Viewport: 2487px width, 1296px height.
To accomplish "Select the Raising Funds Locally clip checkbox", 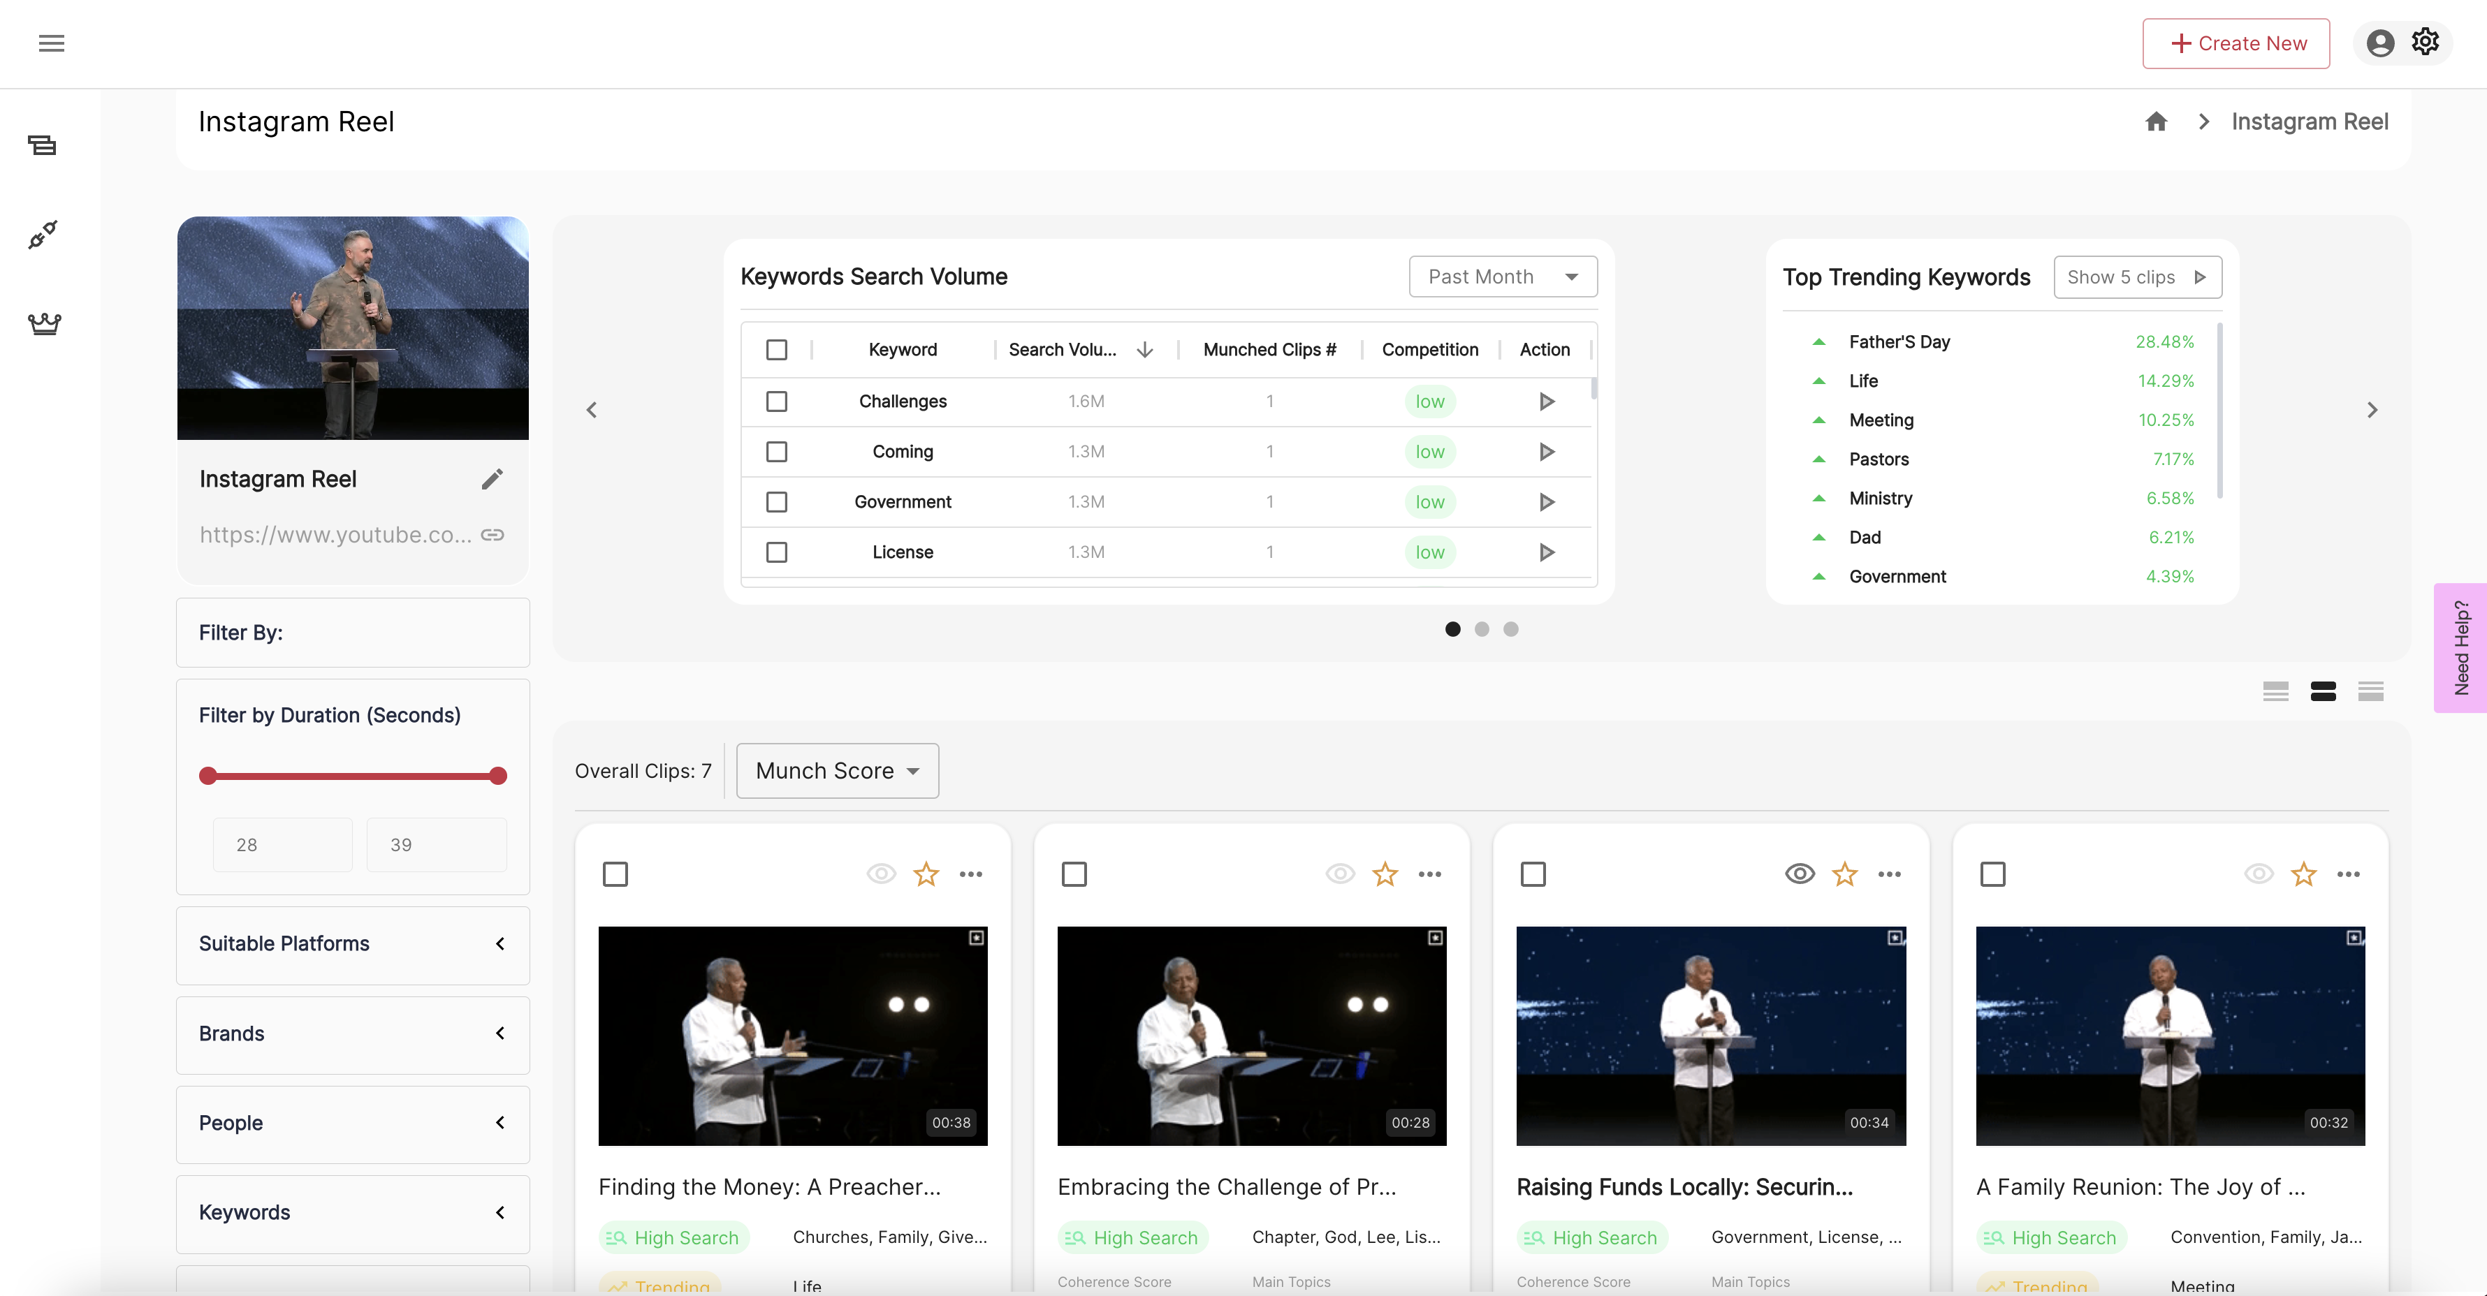I will (x=1533, y=874).
